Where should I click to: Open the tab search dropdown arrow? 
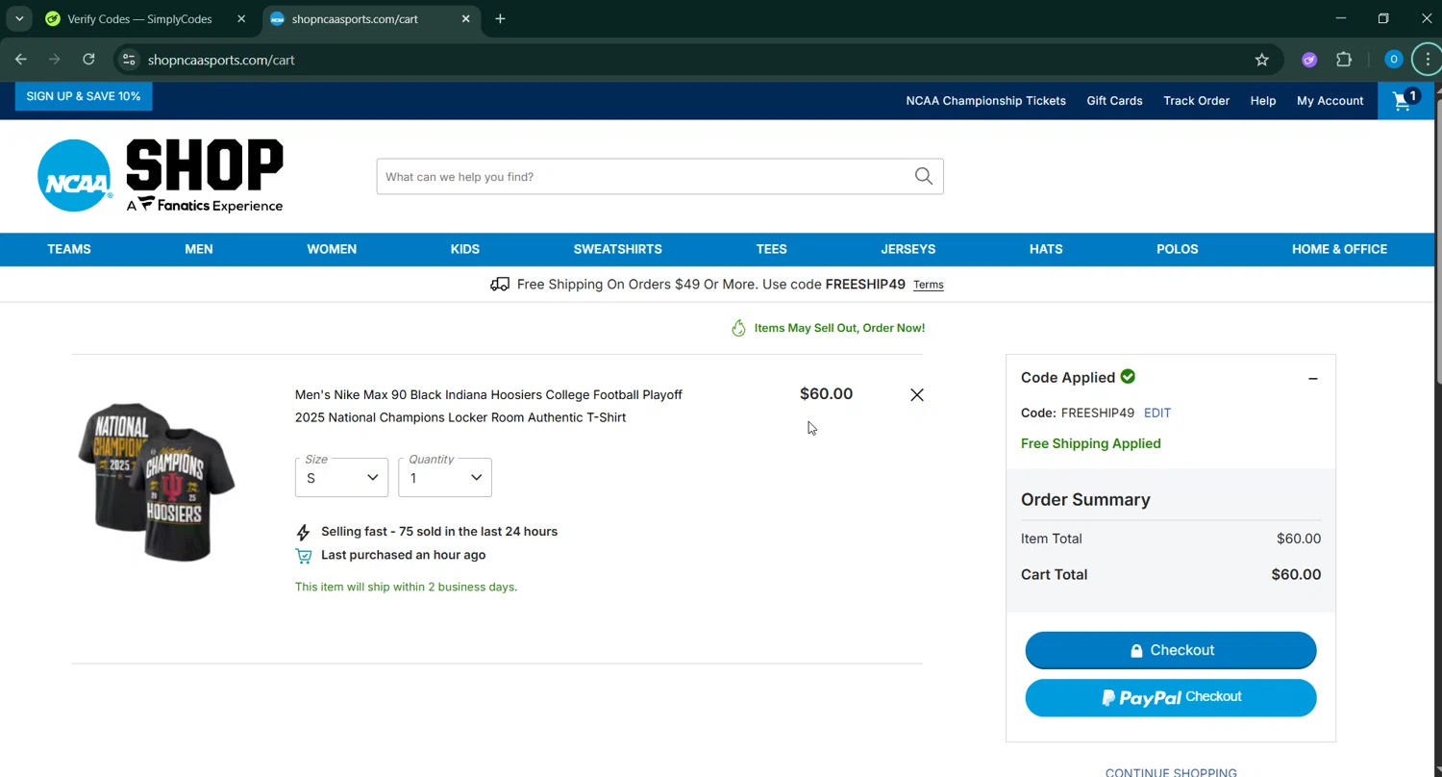pyautogui.click(x=18, y=18)
